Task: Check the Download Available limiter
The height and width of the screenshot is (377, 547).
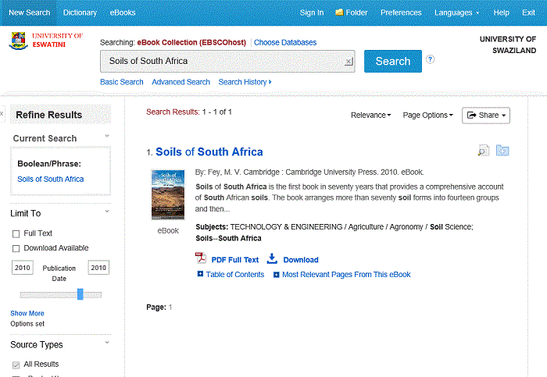Action: point(16,248)
